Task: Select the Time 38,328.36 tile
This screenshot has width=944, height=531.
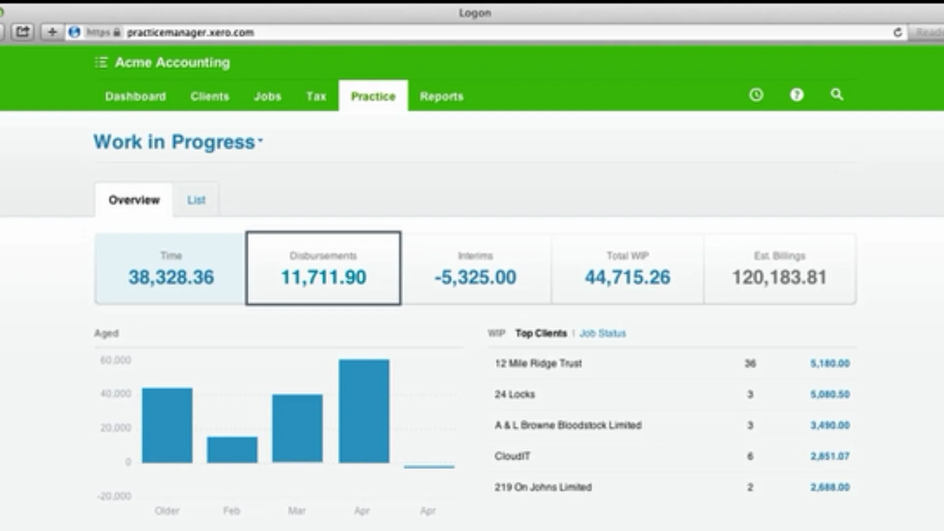Action: click(171, 269)
